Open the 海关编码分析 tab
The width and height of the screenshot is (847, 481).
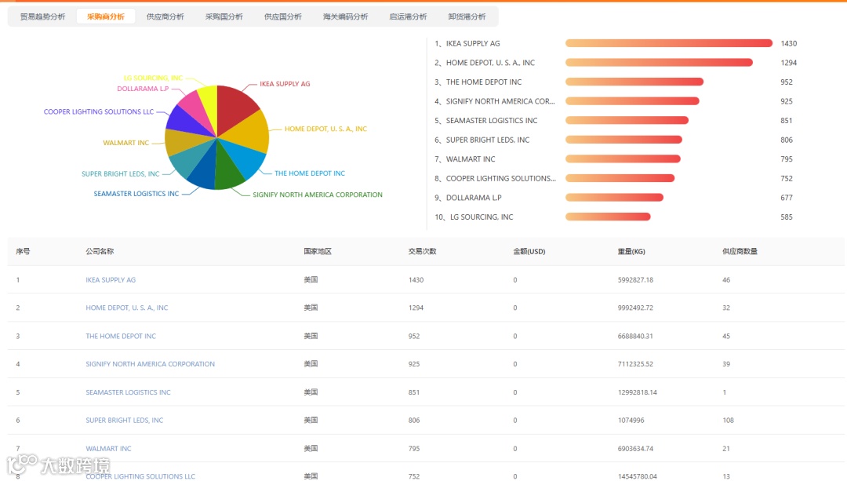(346, 16)
